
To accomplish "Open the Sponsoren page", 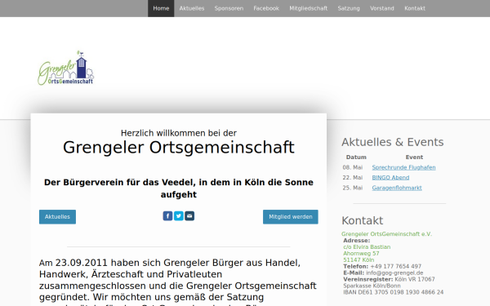I will tap(229, 8).
